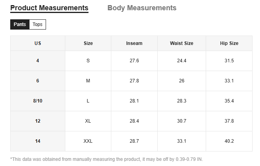Screen dimensions: 260x166
Task: Select the US size 4 row label
Action: (38, 61)
